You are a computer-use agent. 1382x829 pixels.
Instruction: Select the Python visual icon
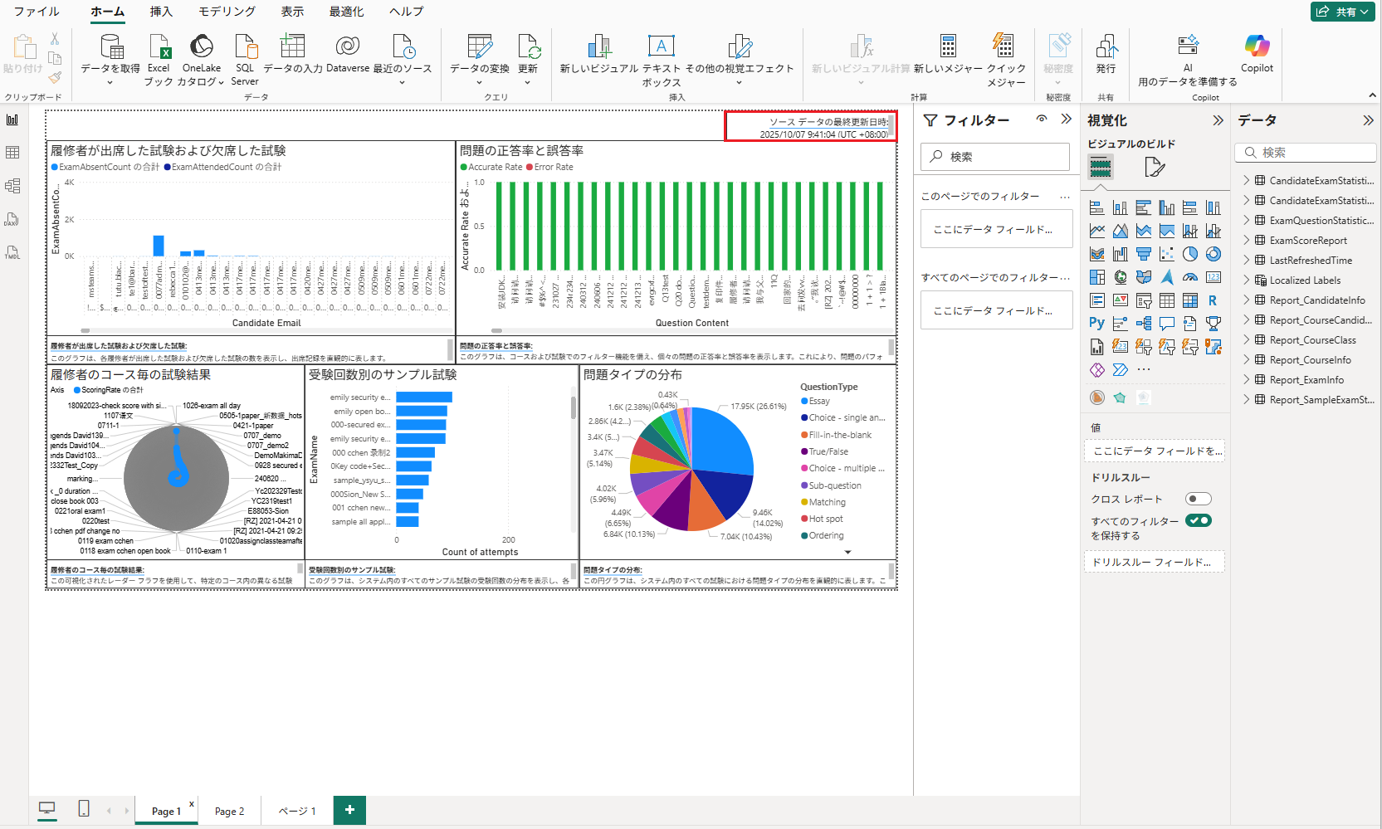tap(1097, 324)
